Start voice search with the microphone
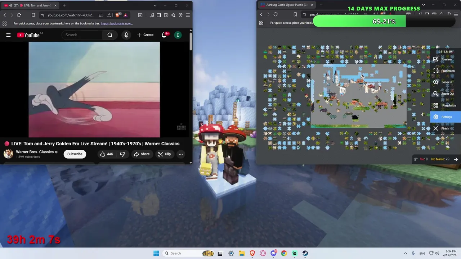The width and height of the screenshot is (461, 259). 126,35
